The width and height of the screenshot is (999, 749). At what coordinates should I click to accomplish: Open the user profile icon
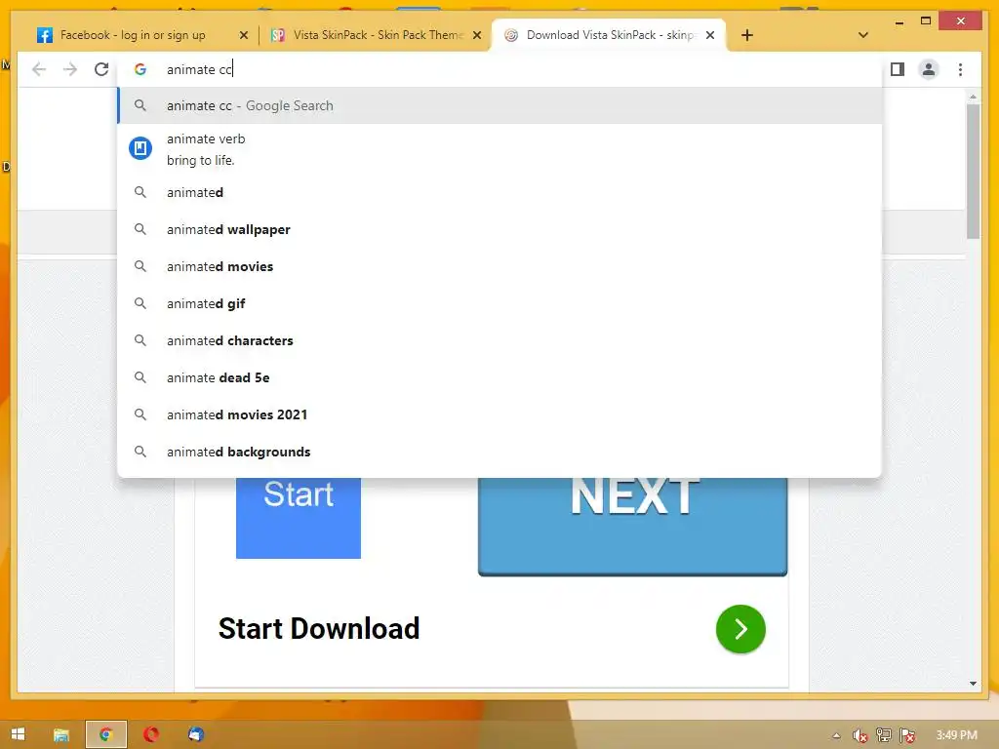pos(929,69)
